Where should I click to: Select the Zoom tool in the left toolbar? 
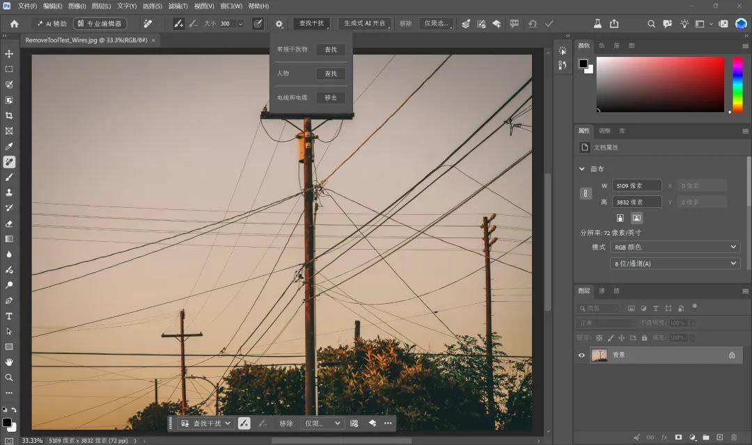click(x=9, y=378)
